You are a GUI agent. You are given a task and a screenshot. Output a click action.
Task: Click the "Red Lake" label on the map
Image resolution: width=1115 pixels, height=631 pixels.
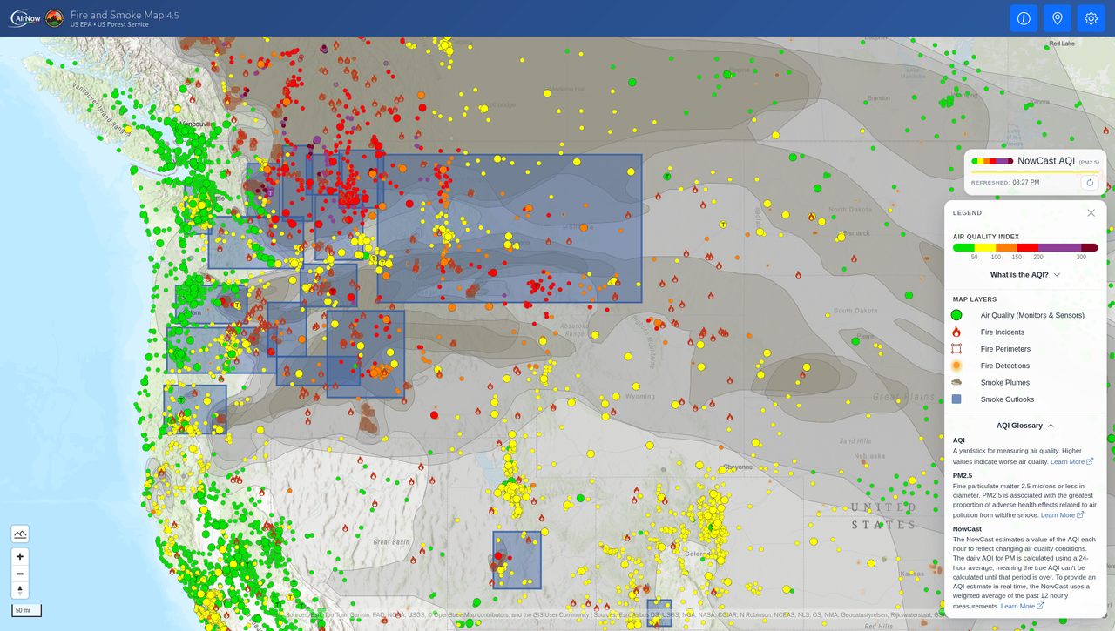(x=1062, y=43)
